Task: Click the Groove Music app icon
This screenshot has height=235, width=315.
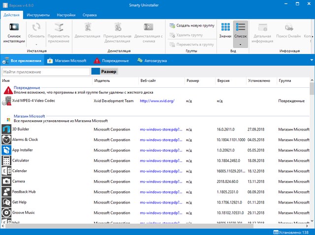Action: click(6, 212)
